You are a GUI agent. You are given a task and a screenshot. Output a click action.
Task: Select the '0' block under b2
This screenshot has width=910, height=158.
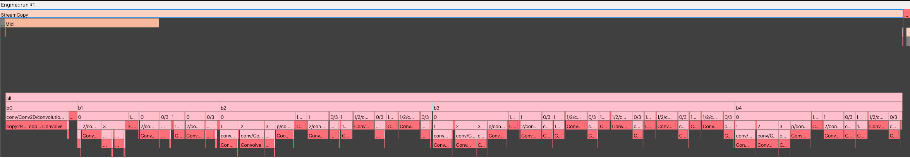point(258,117)
